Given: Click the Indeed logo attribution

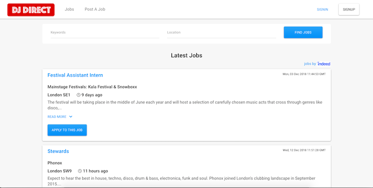Looking at the screenshot, I should point(324,64).
